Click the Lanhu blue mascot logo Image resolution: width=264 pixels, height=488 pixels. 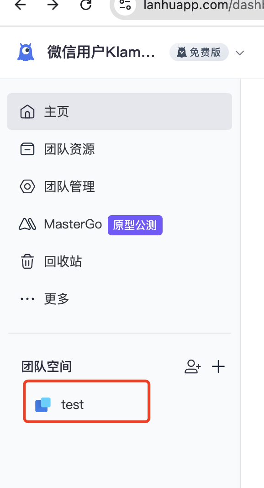tap(26, 52)
